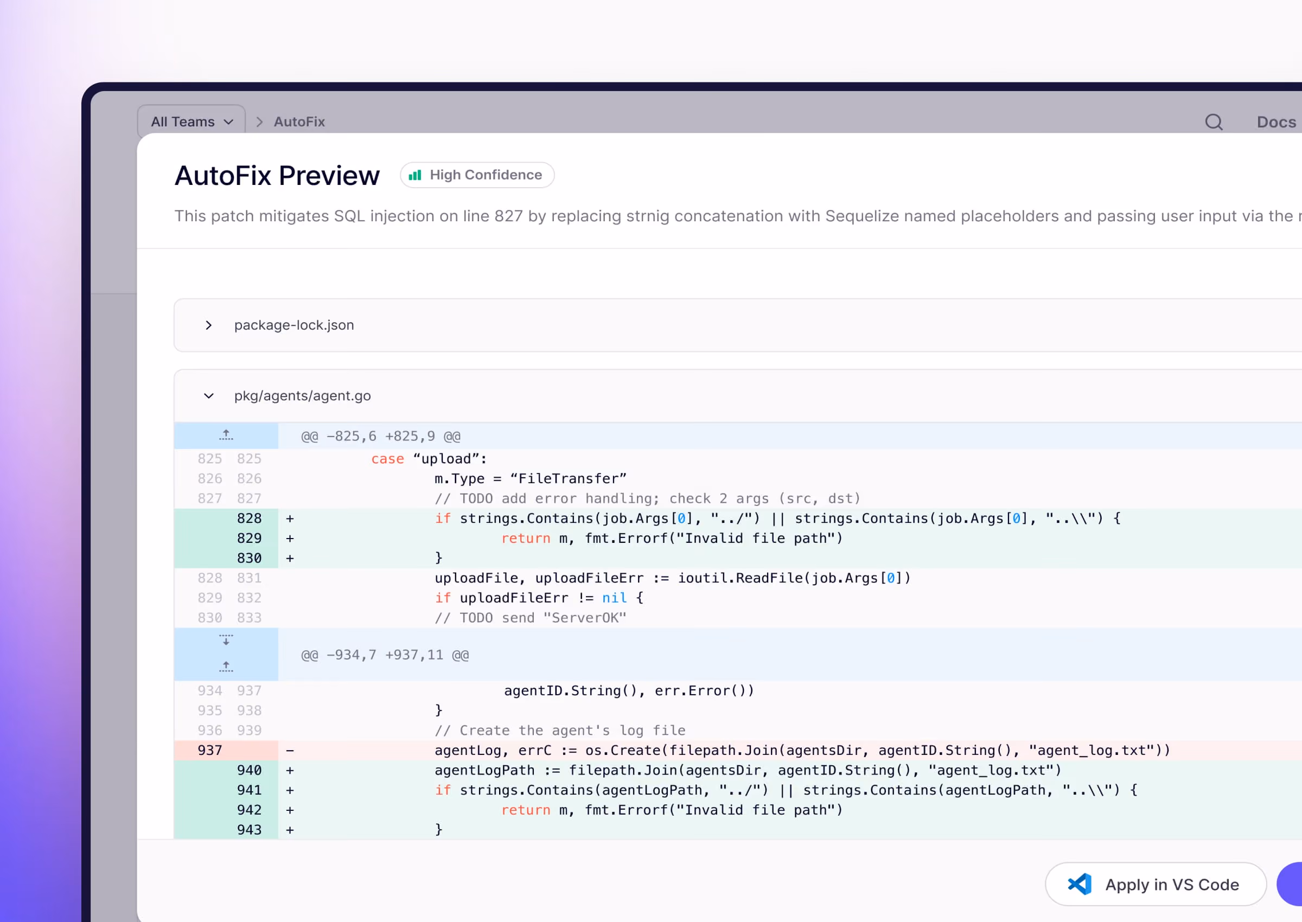Open the Docs link
Image resolution: width=1302 pixels, height=922 pixels.
pos(1276,122)
